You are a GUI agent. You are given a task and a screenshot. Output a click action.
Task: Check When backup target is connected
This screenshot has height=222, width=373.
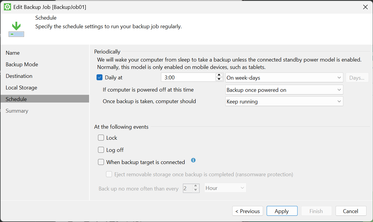[101, 162]
